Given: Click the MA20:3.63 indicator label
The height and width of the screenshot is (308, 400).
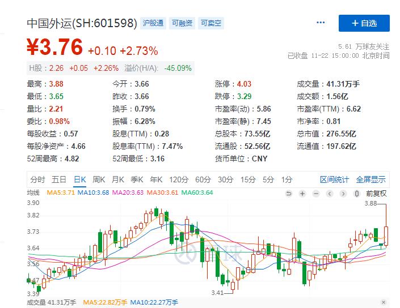Looking at the screenshot, I should 128,192.
